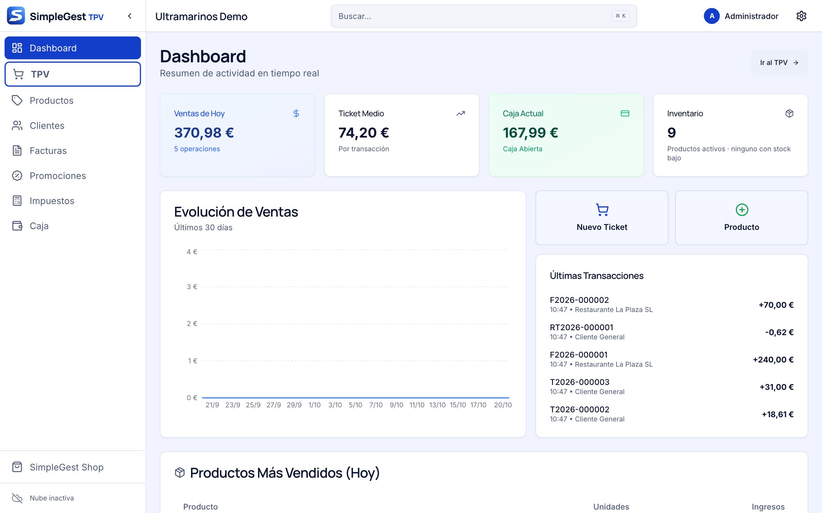Select transaction RT2026-000001
The width and height of the screenshot is (822, 513).
(671, 332)
